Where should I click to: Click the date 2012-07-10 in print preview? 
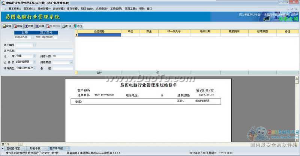pyautogui.click(x=207, y=95)
